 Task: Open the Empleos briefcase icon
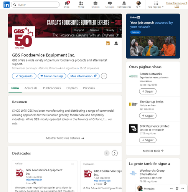96,5
